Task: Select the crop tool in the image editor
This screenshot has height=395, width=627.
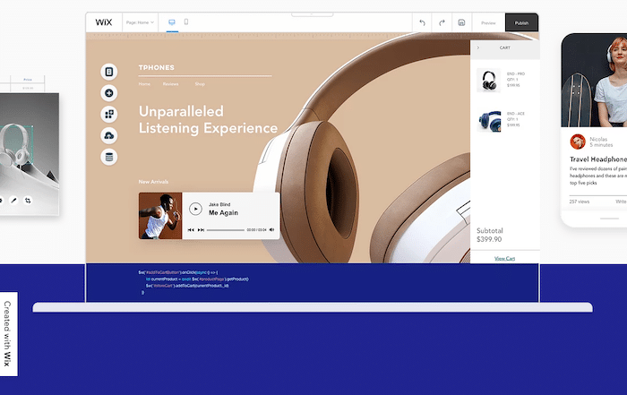Action: (x=28, y=201)
